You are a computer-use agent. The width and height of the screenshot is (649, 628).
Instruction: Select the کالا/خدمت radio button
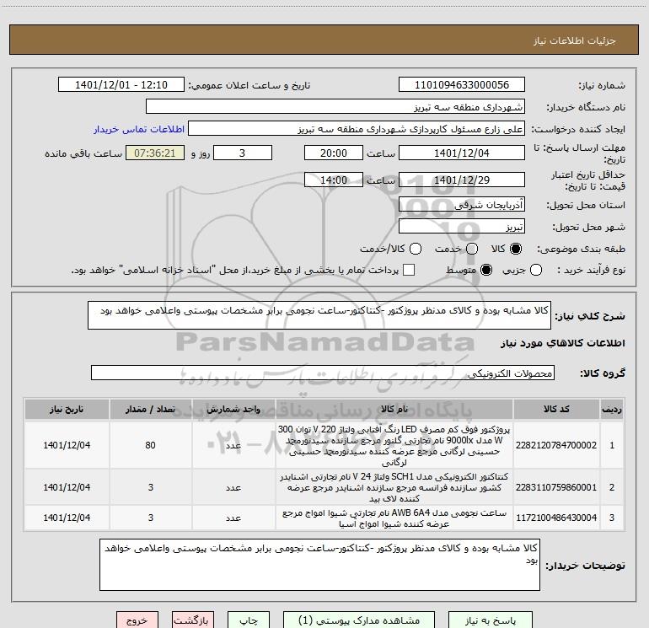click(x=416, y=249)
